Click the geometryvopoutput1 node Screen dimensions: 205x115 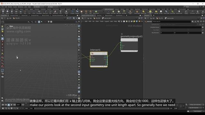[129, 45]
